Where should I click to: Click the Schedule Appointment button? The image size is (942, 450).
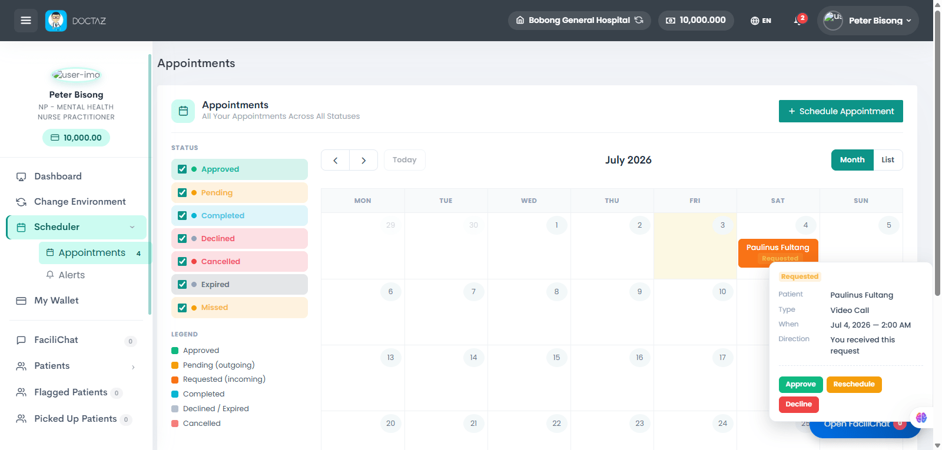point(841,111)
